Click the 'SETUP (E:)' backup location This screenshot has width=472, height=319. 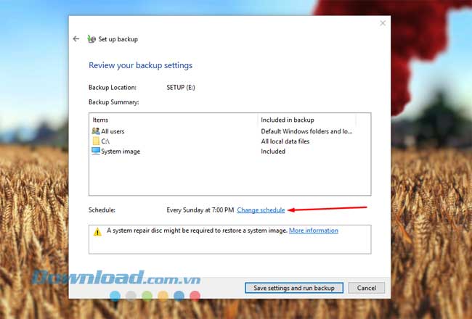pos(181,87)
